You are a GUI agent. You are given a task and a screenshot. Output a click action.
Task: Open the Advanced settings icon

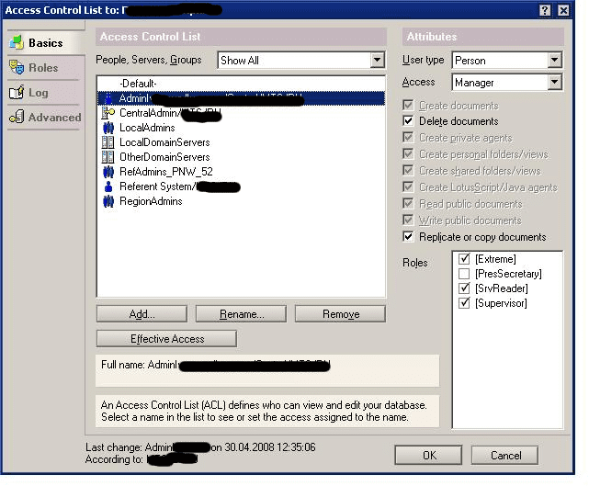click(17, 118)
